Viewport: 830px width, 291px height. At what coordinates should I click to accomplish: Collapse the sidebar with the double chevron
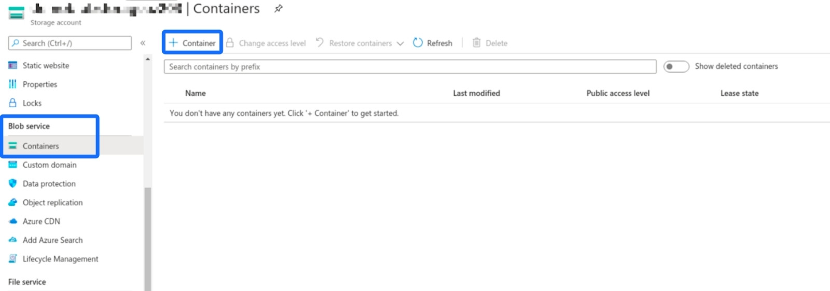point(143,43)
